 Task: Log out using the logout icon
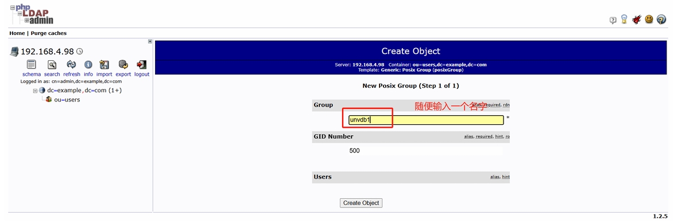pos(141,65)
